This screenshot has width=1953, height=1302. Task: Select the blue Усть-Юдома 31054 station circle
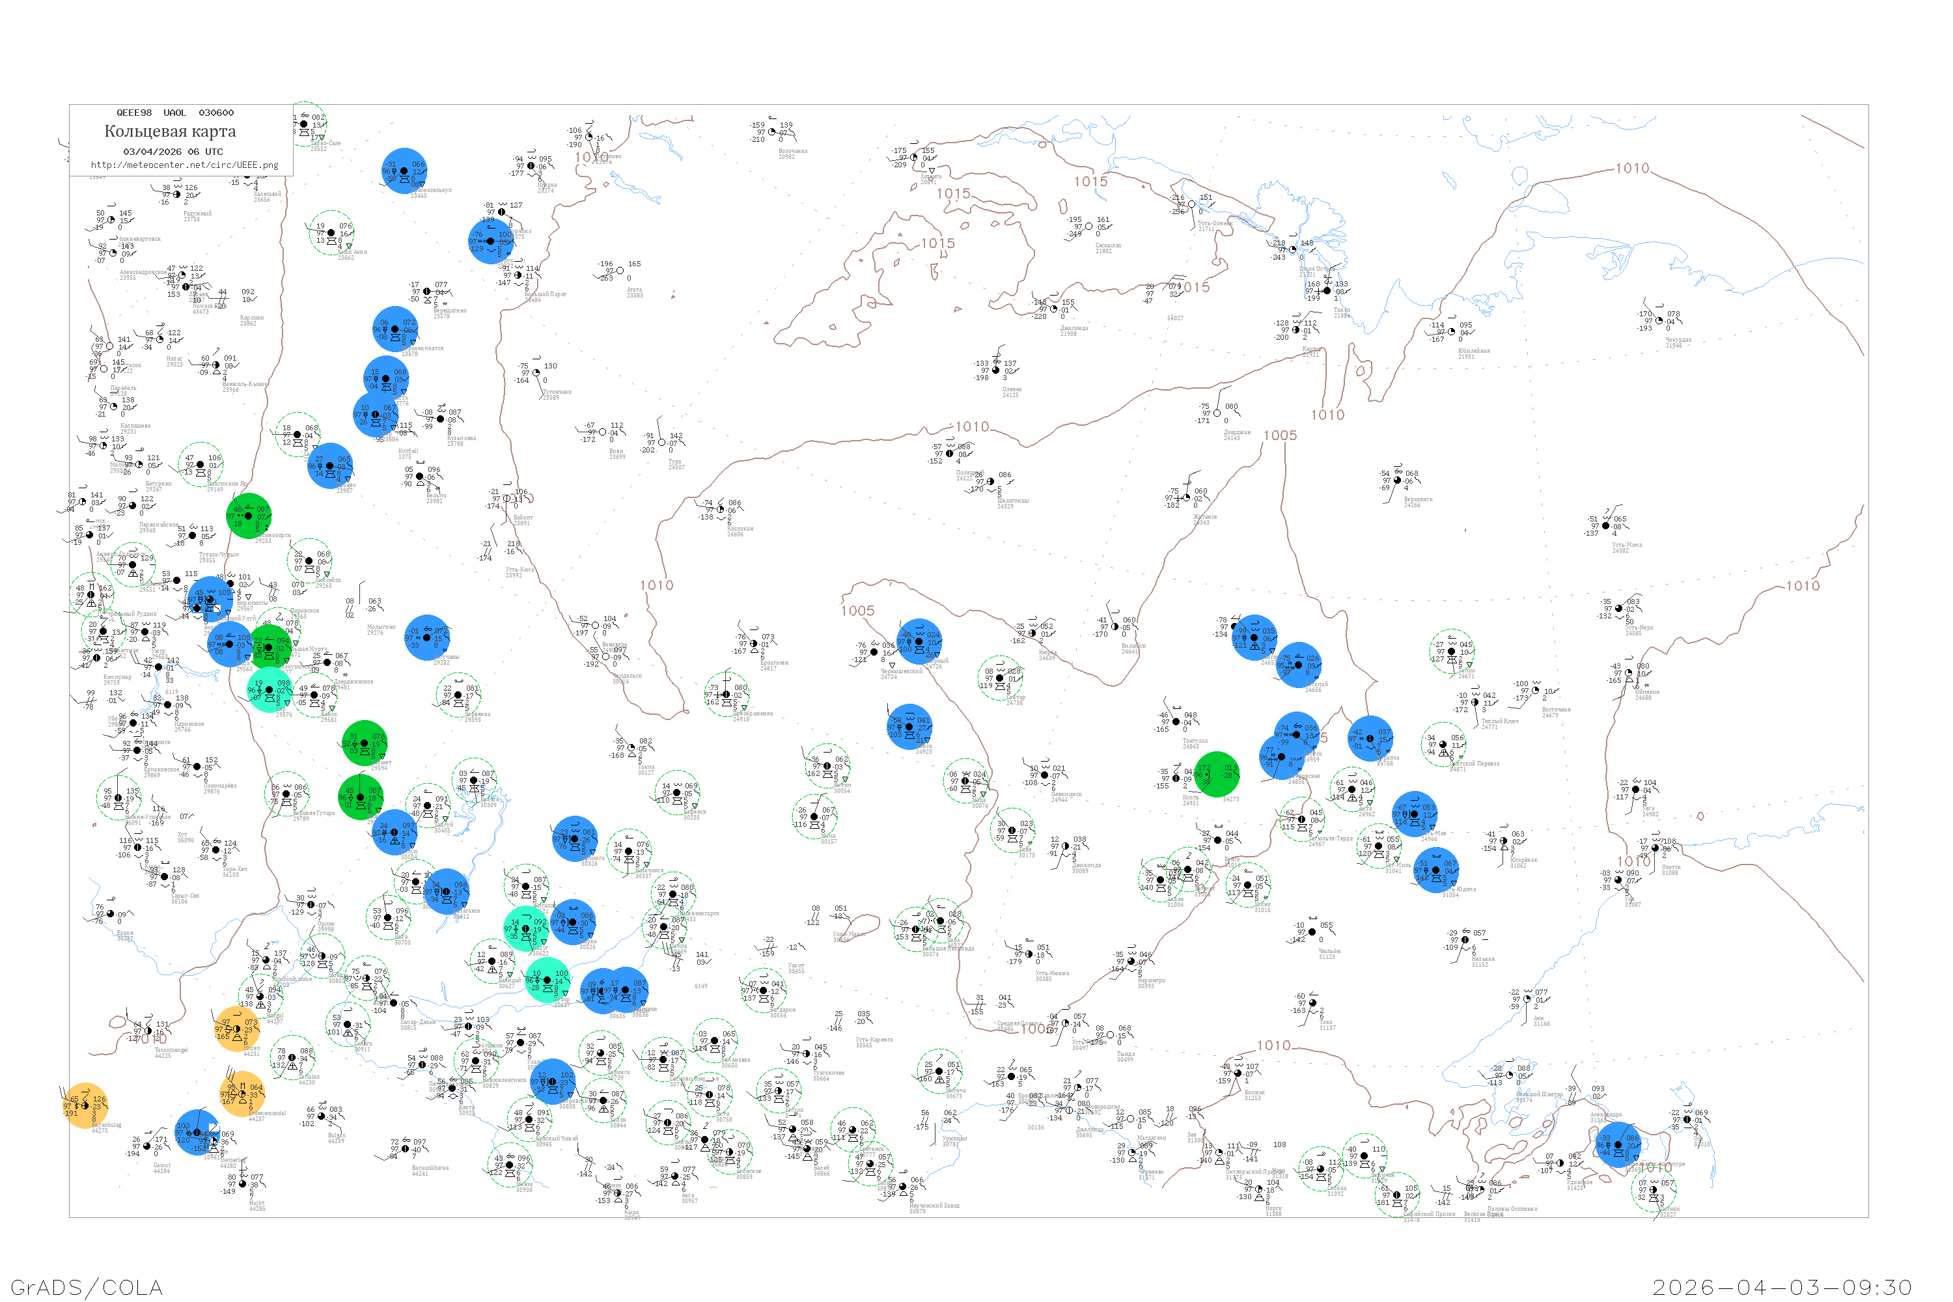(x=1437, y=870)
